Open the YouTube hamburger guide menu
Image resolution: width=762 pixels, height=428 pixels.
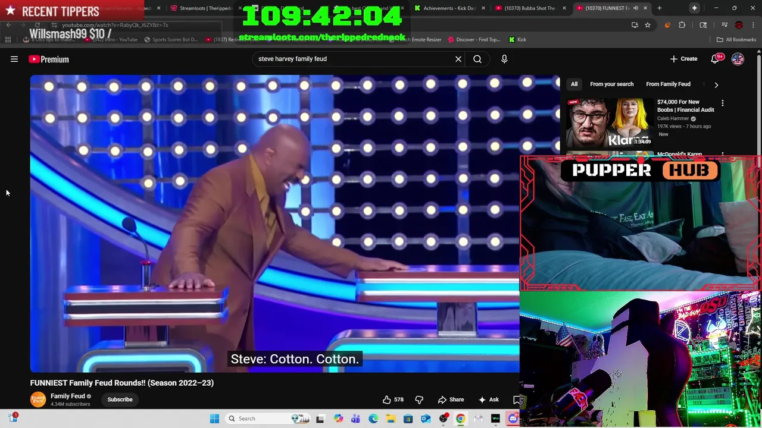(x=14, y=59)
